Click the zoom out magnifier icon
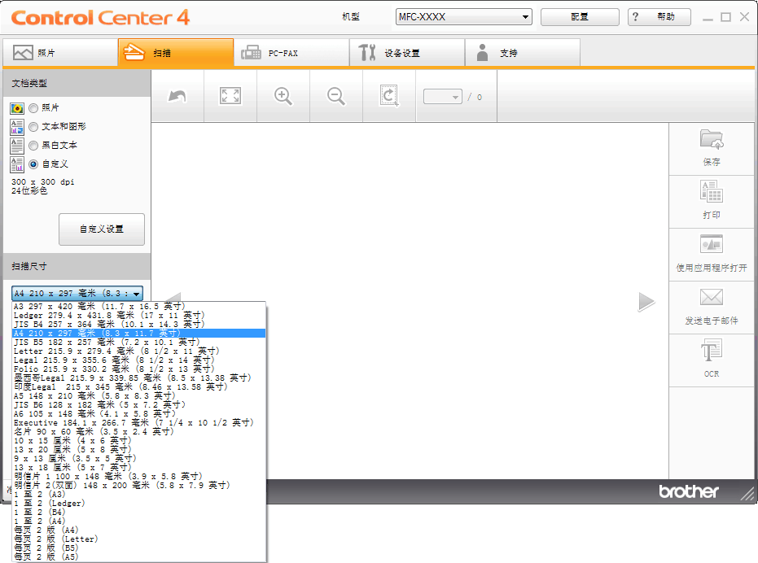The width and height of the screenshot is (758, 563). (336, 96)
